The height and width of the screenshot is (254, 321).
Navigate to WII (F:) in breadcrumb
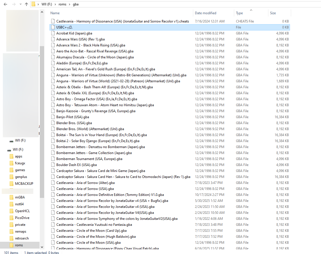[x=47, y=4]
